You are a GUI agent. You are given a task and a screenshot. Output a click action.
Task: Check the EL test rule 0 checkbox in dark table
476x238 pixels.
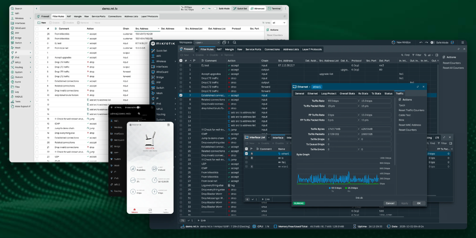click(181, 66)
